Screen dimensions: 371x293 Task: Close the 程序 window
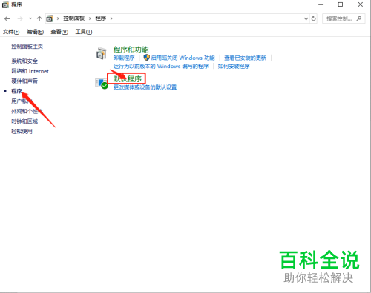click(361, 4)
